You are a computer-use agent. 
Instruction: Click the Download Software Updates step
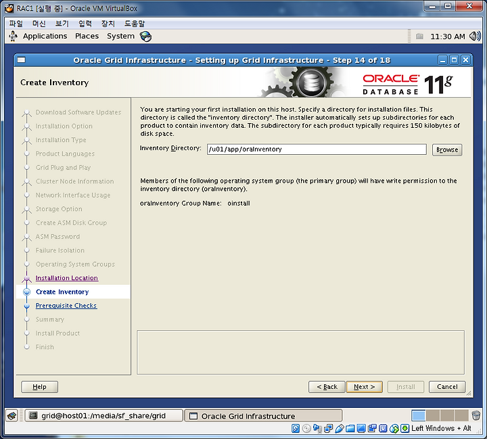(x=78, y=112)
